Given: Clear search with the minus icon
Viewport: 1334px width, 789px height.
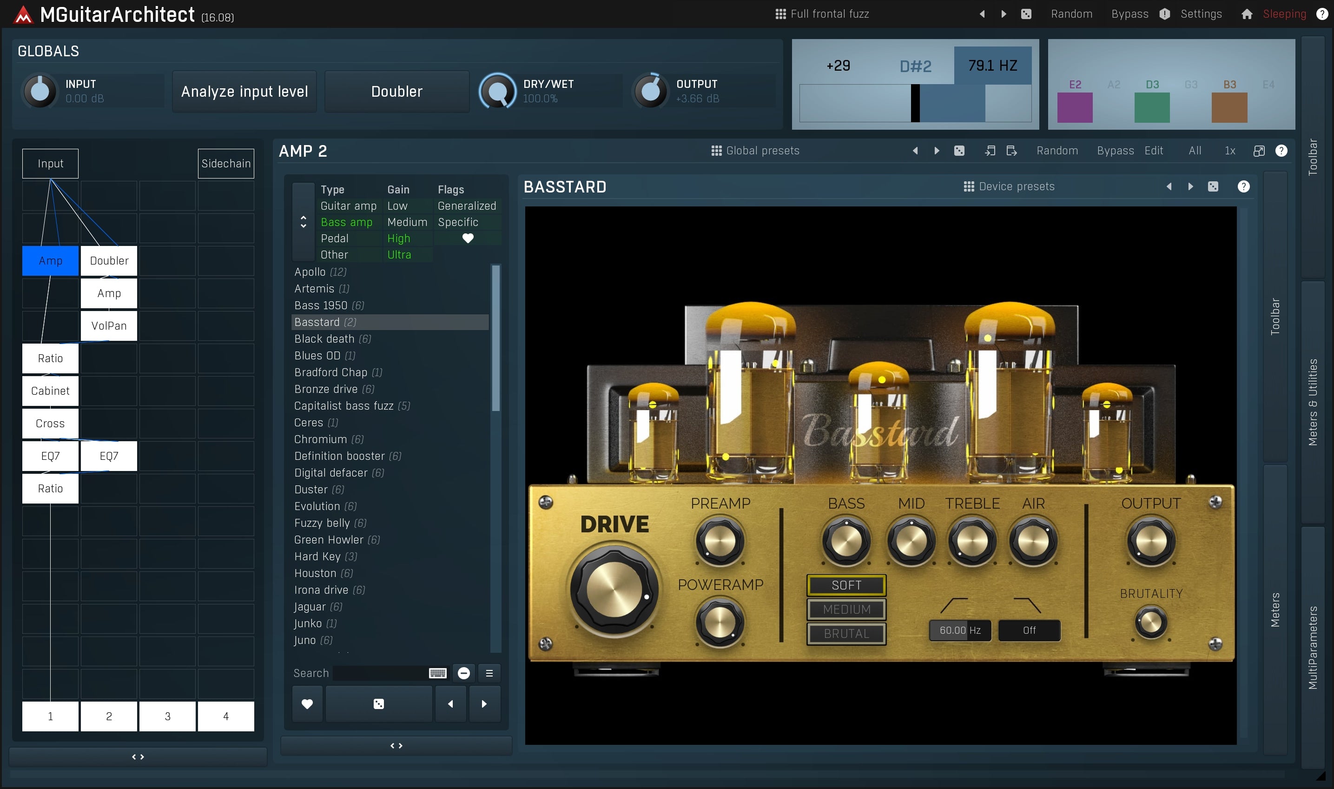Looking at the screenshot, I should point(463,673).
